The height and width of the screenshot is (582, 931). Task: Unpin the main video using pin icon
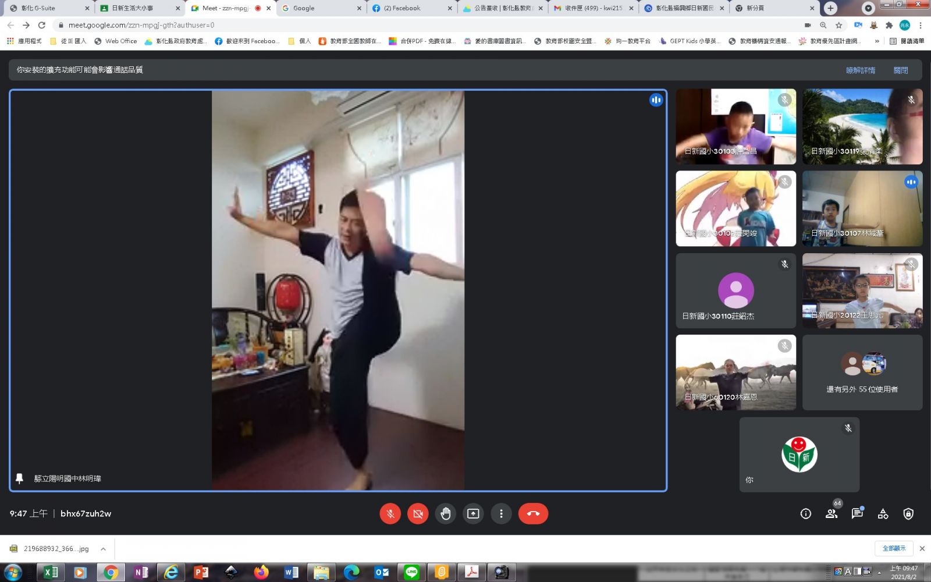click(19, 478)
